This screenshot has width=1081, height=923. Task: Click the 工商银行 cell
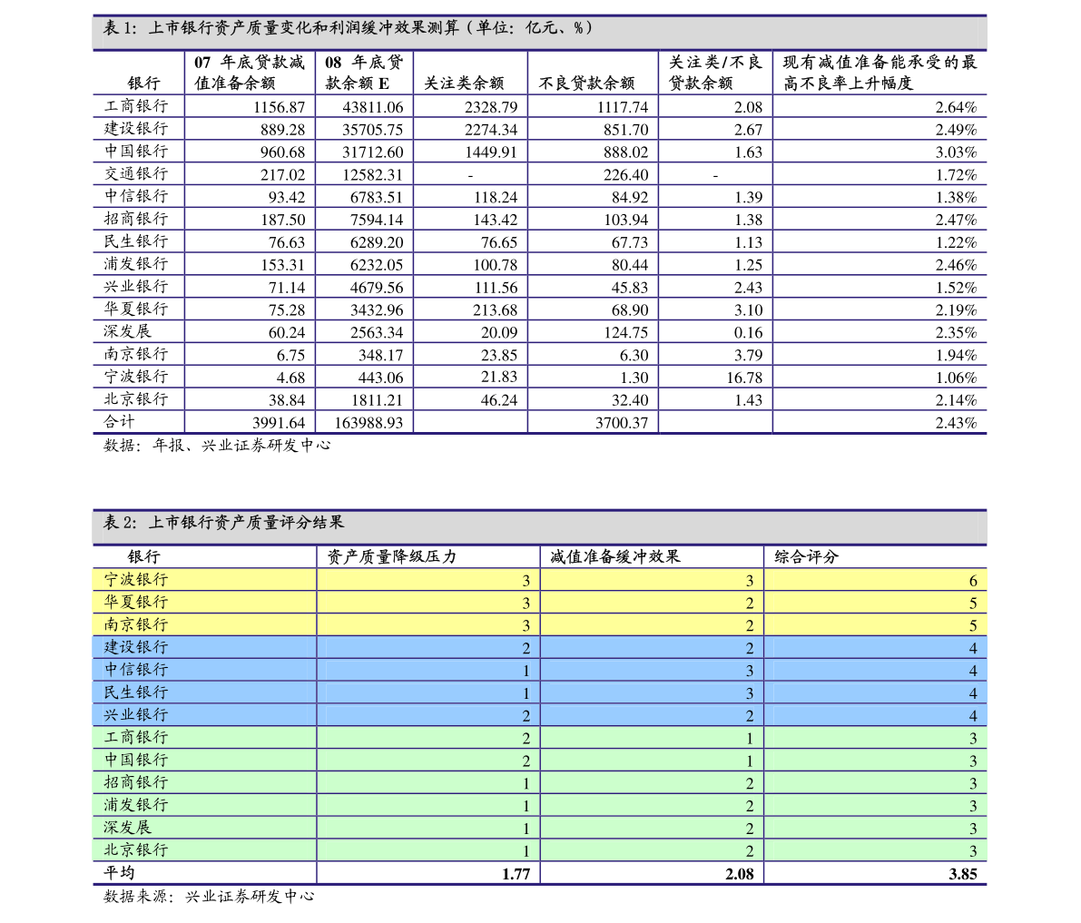pyautogui.click(x=136, y=738)
